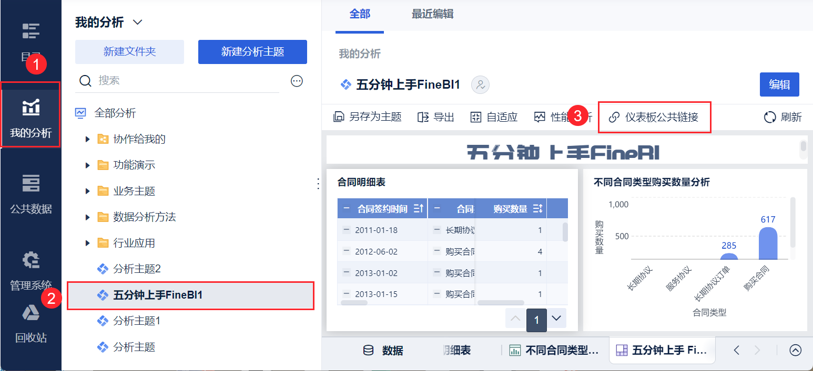
Task: Open the Public Data section
Action: [31, 193]
